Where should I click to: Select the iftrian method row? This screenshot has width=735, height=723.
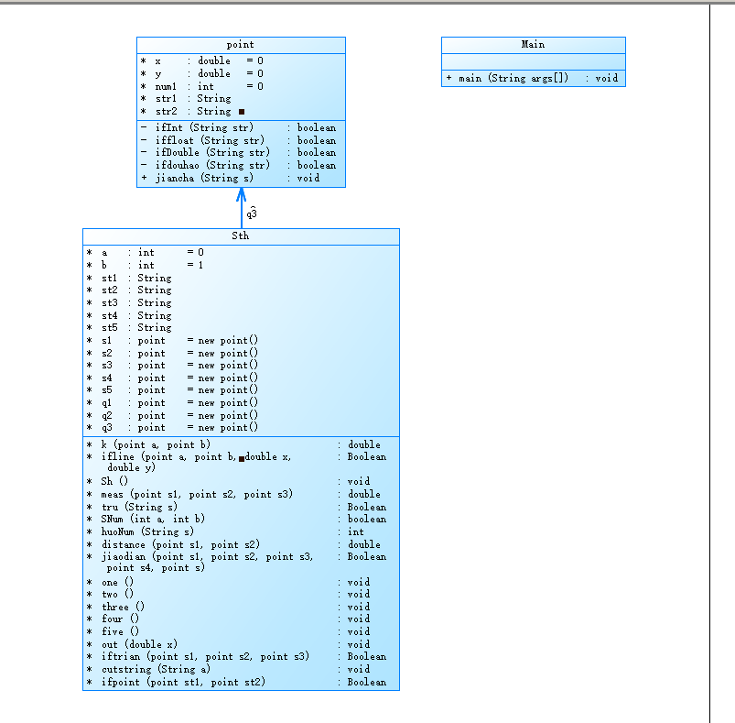(237, 656)
